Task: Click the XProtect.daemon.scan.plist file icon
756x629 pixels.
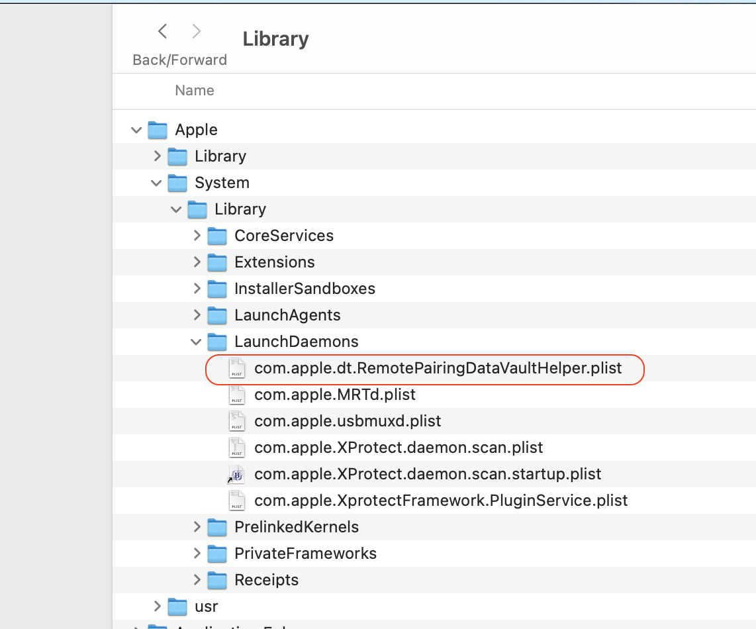Action: pos(237,448)
